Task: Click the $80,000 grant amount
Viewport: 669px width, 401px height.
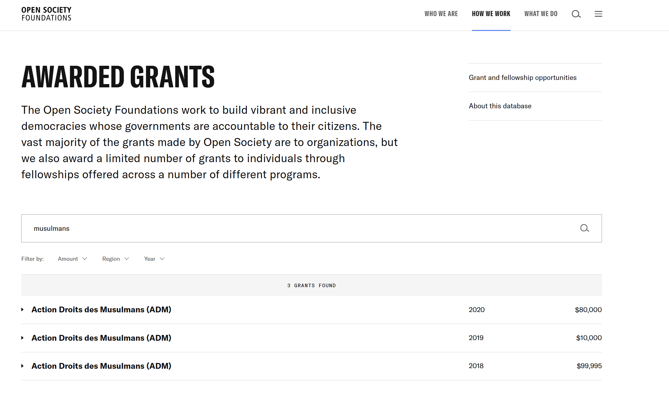Action: tap(588, 310)
